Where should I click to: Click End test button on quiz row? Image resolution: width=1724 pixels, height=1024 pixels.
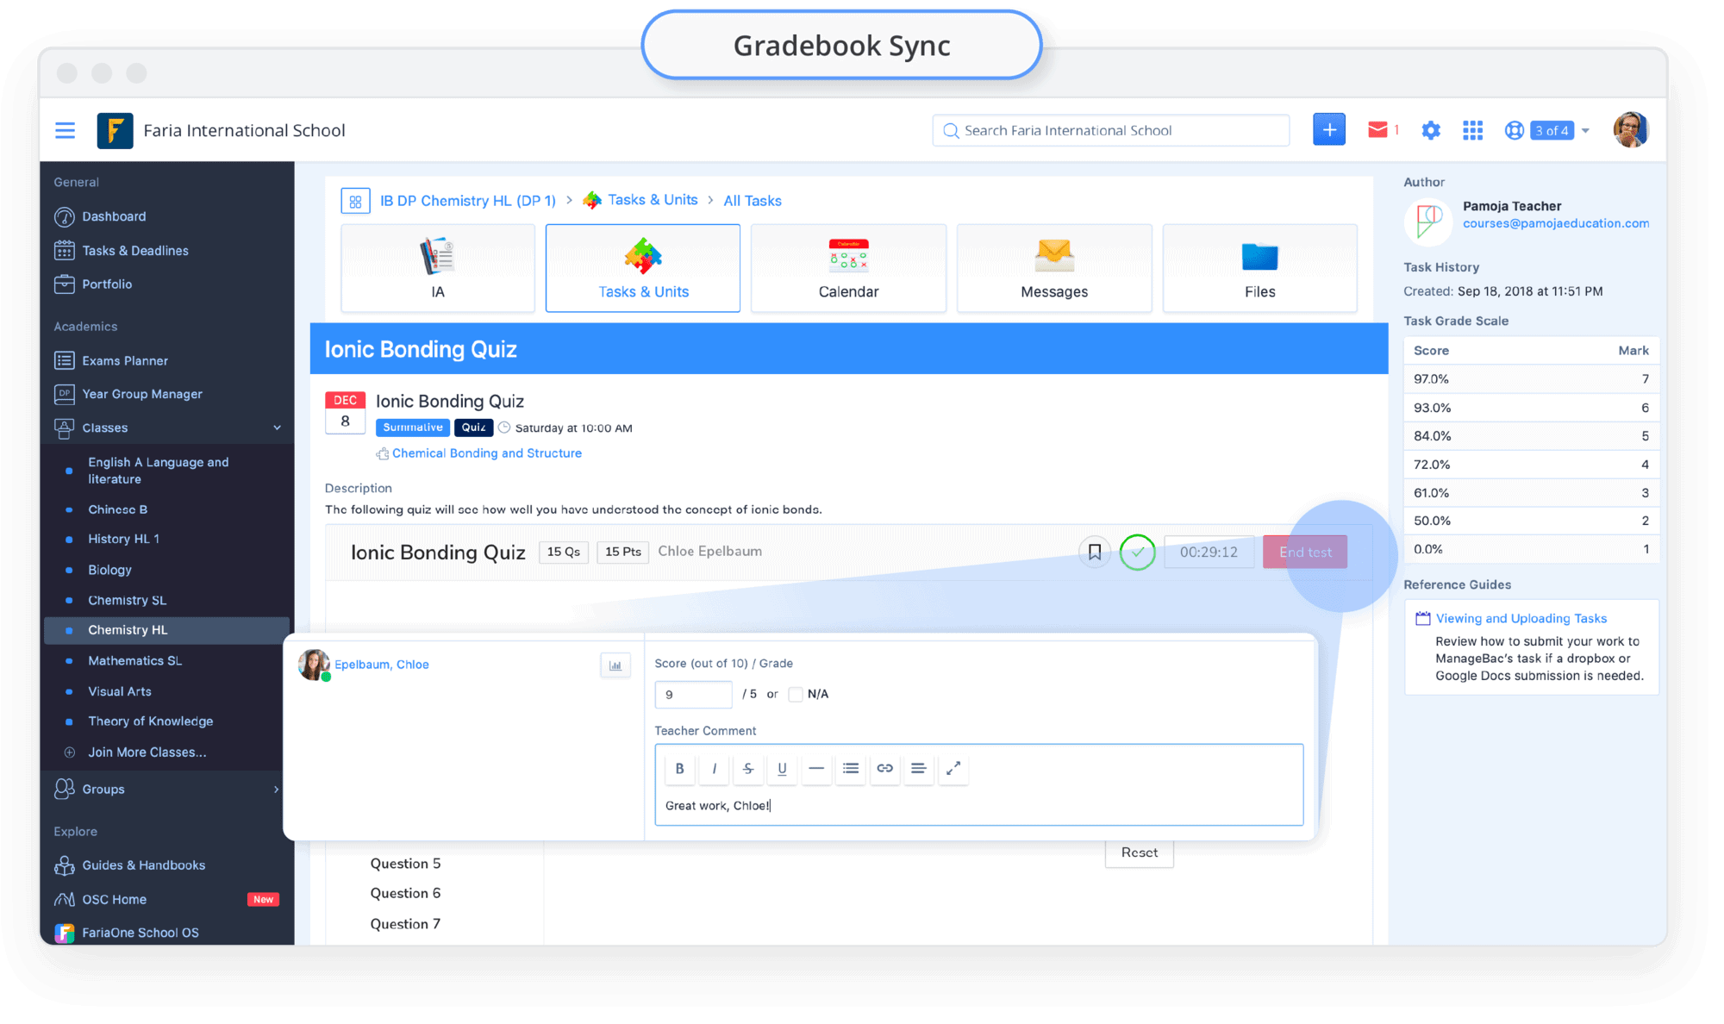[x=1306, y=551]
